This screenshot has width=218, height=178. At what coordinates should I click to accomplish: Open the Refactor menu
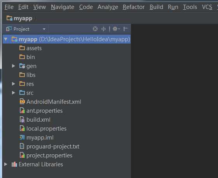click(x=134, y=7)
